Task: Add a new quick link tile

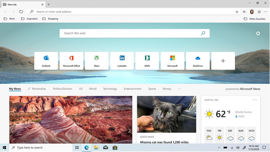Action: (x=223, y=61)
